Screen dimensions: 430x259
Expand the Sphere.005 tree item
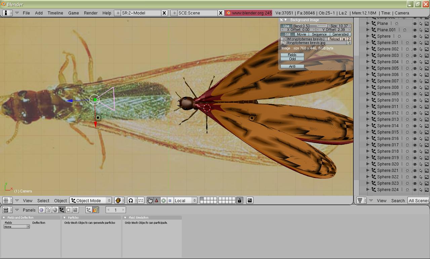click(x=368, y=68)
